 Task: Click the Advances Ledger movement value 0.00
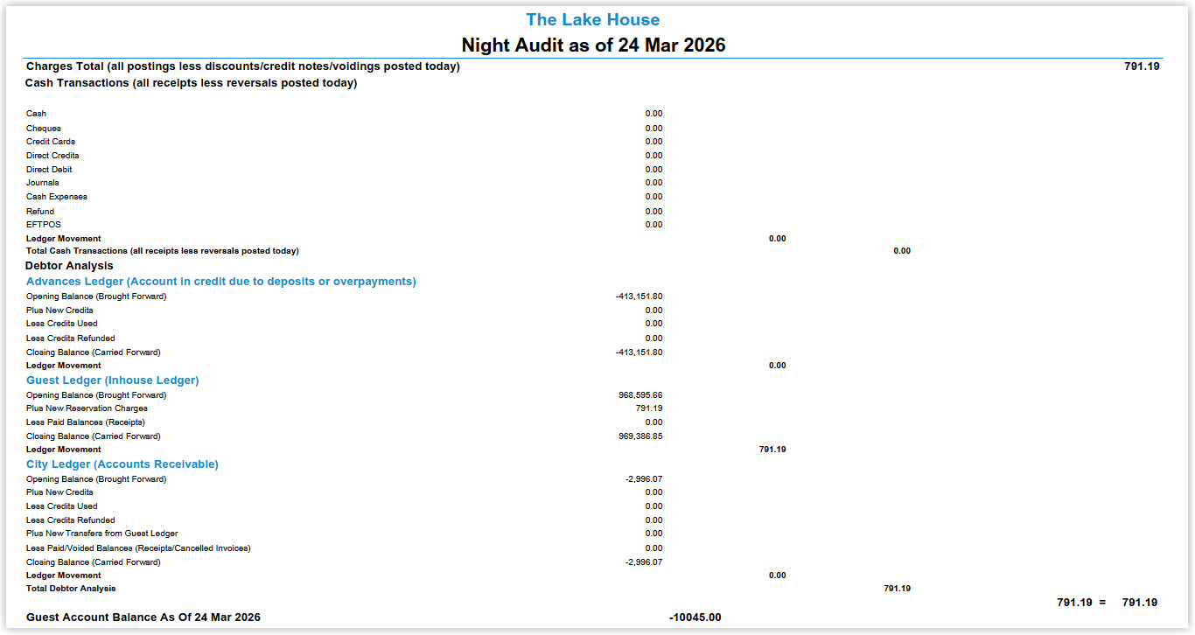pos(777,366)
